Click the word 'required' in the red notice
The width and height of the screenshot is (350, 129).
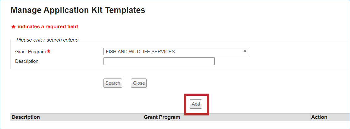(56, 27)
